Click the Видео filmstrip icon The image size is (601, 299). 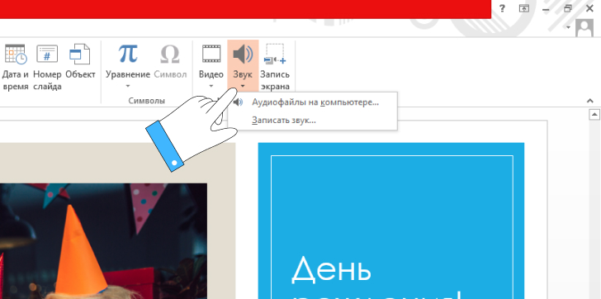click(x=211, y=54)
